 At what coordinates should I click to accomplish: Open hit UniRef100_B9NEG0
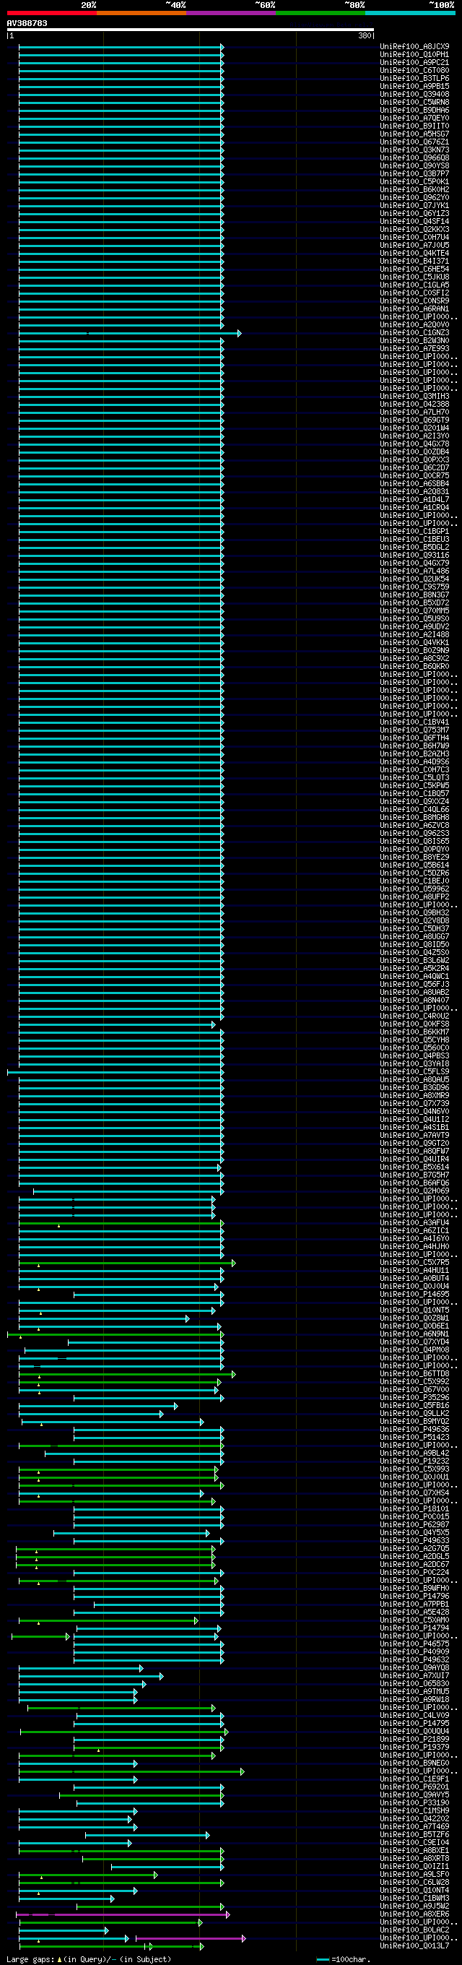point(415,1763)
